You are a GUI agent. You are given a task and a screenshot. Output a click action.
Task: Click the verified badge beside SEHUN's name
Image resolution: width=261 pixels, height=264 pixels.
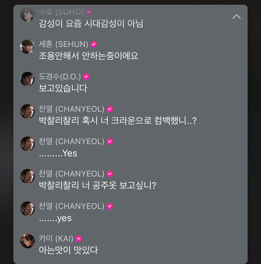(x=94, y=44)
